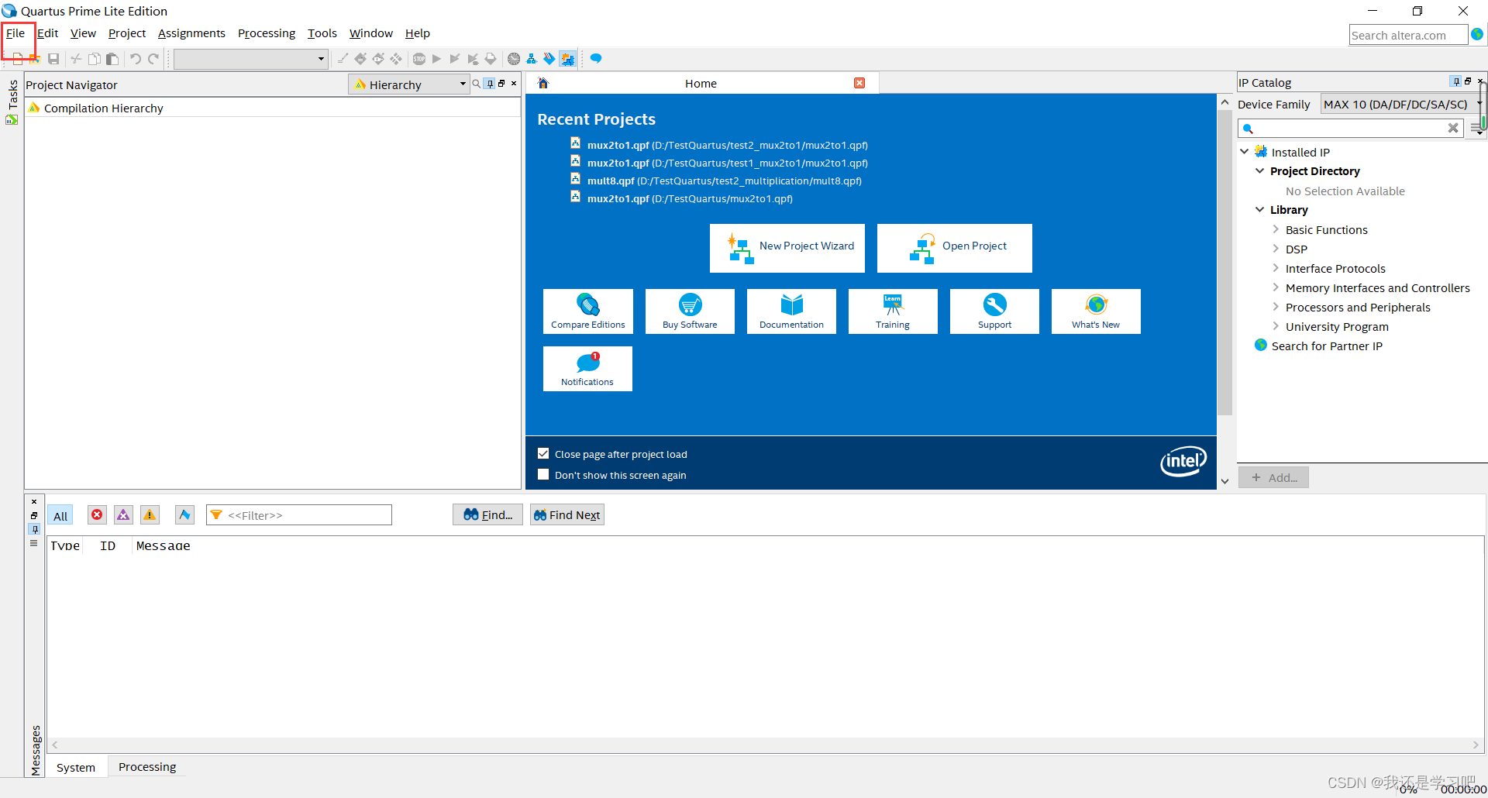
Task: Enable Don't show this screen again
Action: [543, 475]
